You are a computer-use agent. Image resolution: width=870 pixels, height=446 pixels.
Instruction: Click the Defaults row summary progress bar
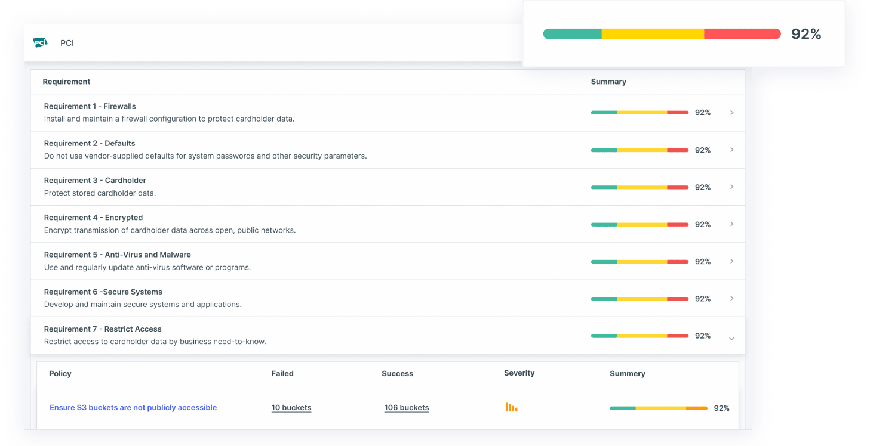pyautogui.click(x=640, y=150)
